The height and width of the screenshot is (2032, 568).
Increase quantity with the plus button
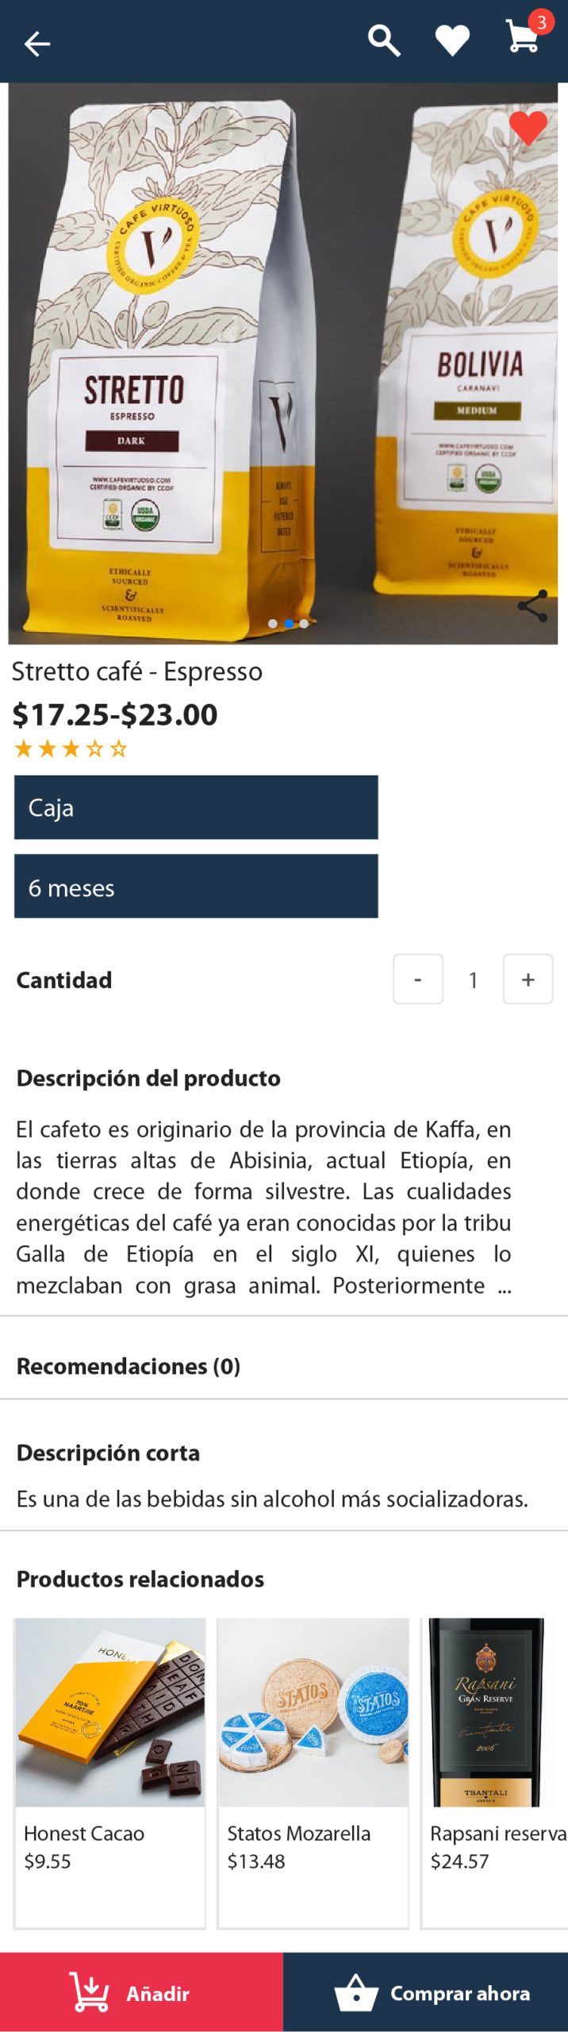pyautogui.click(x=528, y=979)
